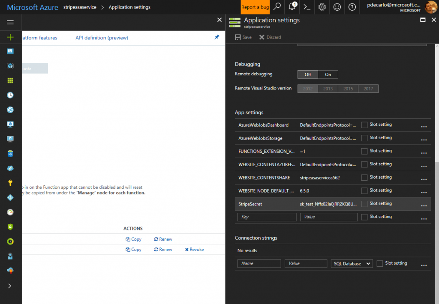Open ellipsis menu for WEBSITE_CONTENTAZUREF...
Image resolution: width=439 pixels, height=304 pixels.
pos(424,166)
